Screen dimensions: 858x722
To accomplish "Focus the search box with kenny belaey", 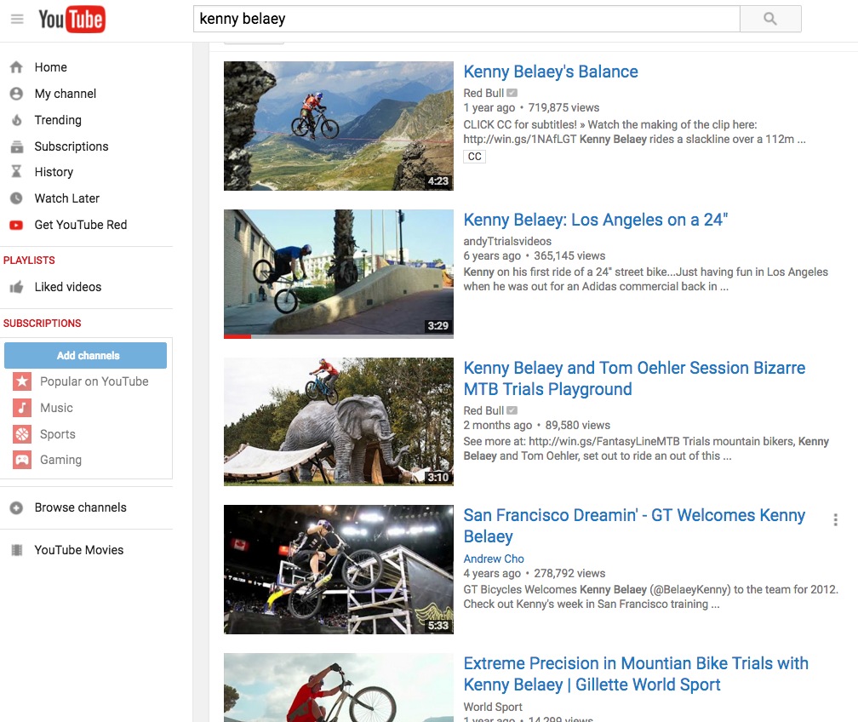I will point(466,19).
